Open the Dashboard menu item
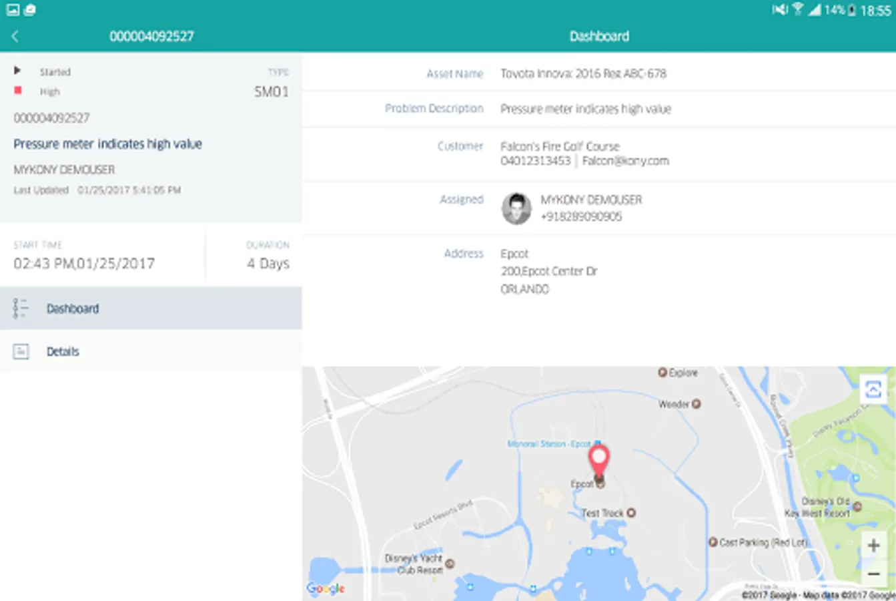This screenshot has width=896, height=601. [x=151, y=309]
